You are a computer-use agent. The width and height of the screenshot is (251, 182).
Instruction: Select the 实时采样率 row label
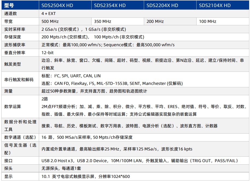tap(15, 29)
